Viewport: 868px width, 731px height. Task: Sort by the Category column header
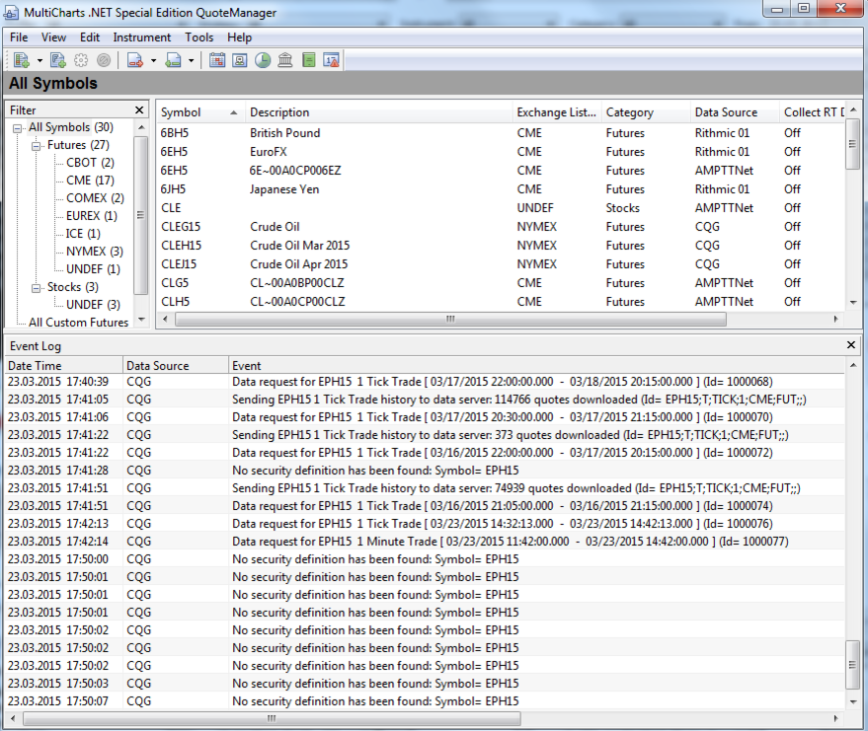(646, 112)
